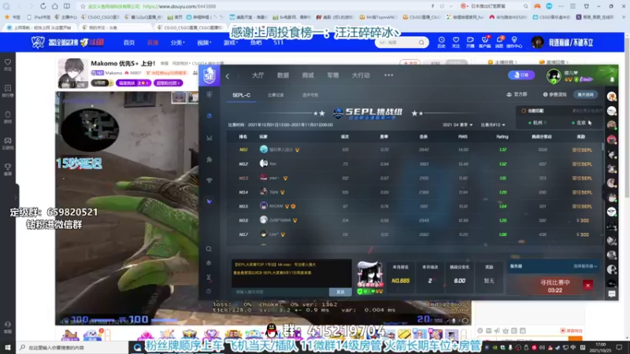Cancel matchmaking with the red X button
630x354 pixels.
[x=587, y=286]
